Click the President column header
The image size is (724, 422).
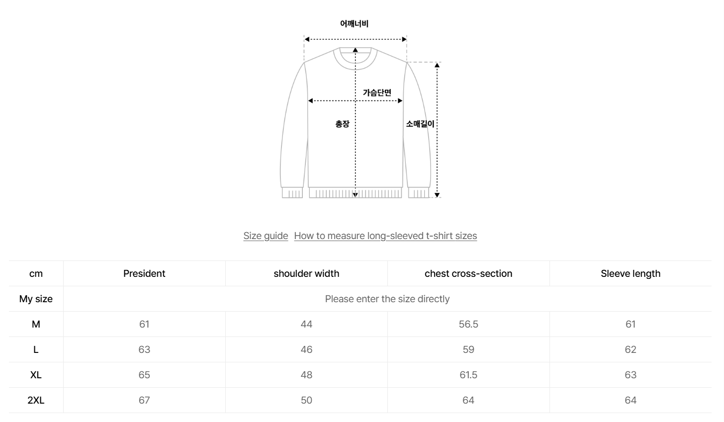pos(144,273)
